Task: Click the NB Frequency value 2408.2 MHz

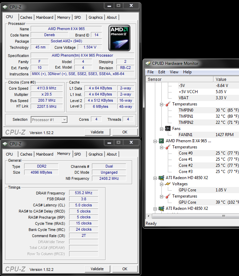Action: coord(109,178)
